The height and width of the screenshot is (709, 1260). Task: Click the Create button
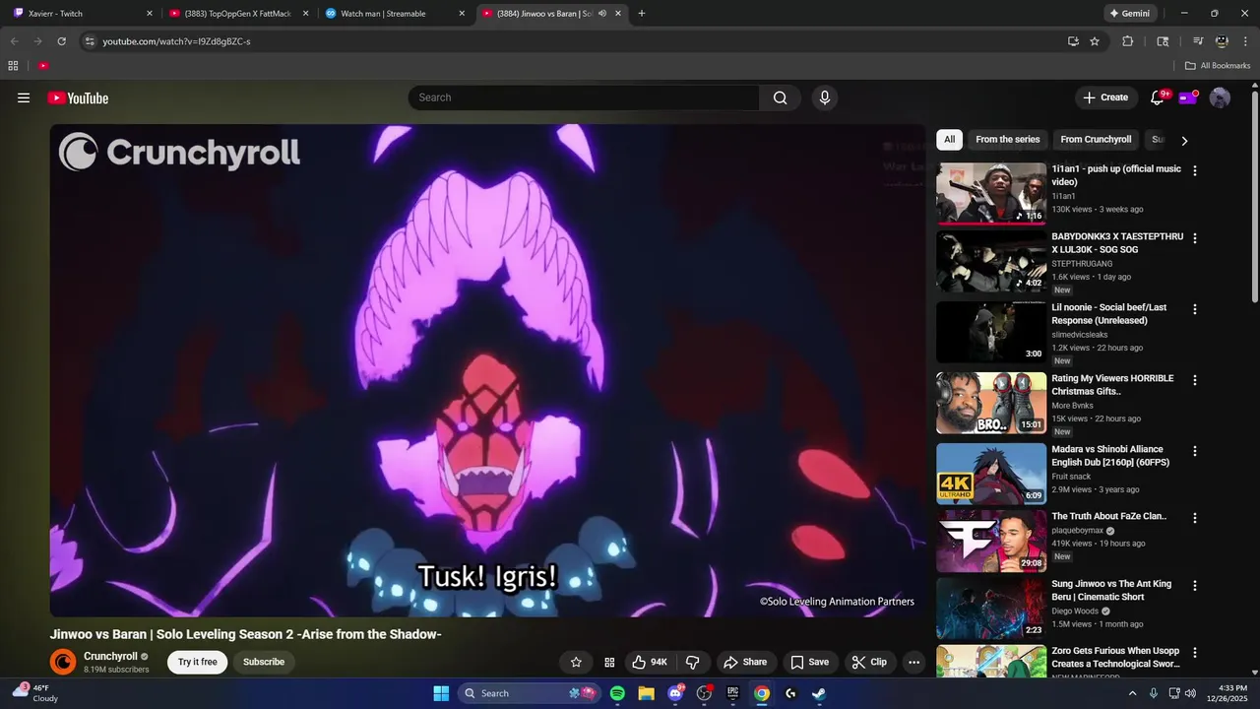click(x=1105, y=97)
